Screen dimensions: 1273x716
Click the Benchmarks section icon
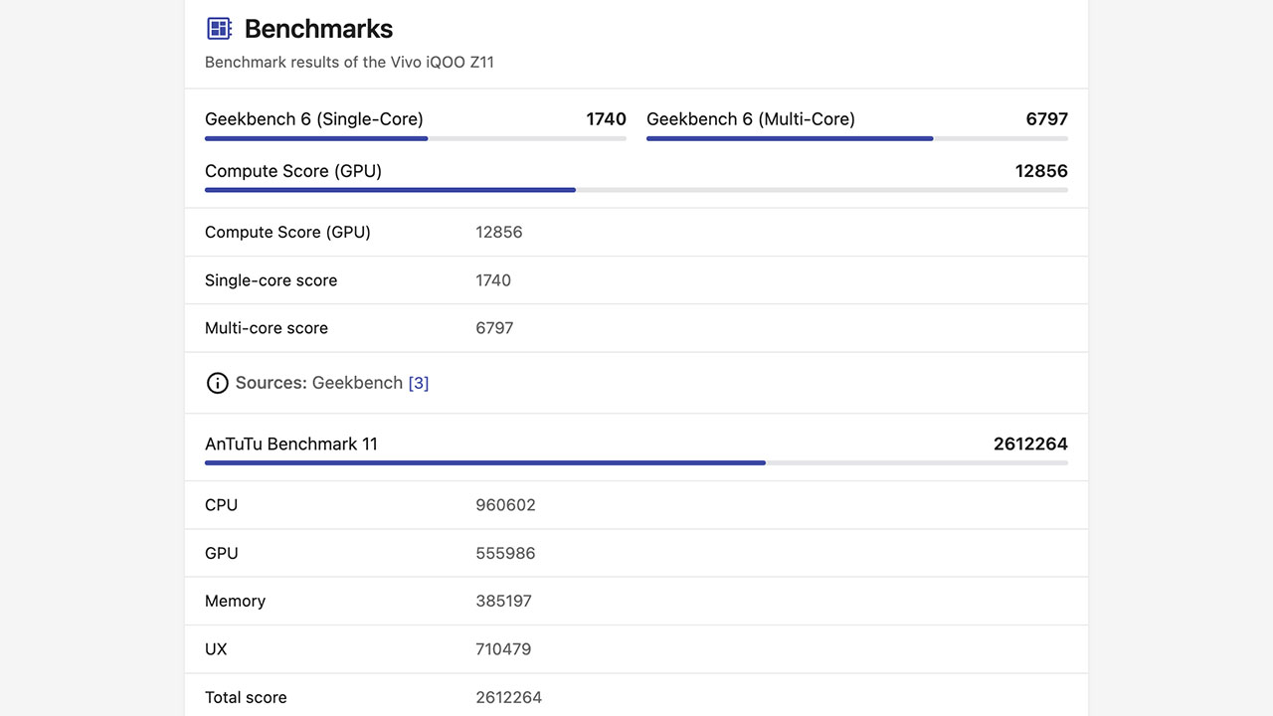coord(219,29)
